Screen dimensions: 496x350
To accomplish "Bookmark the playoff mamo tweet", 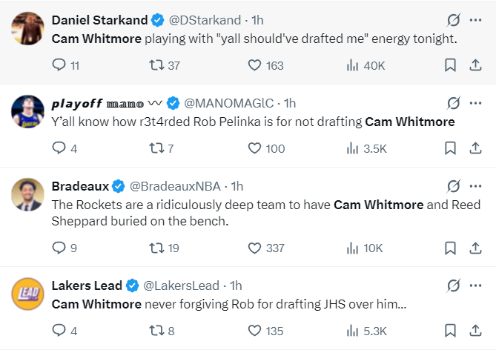I will pos(449,148).
